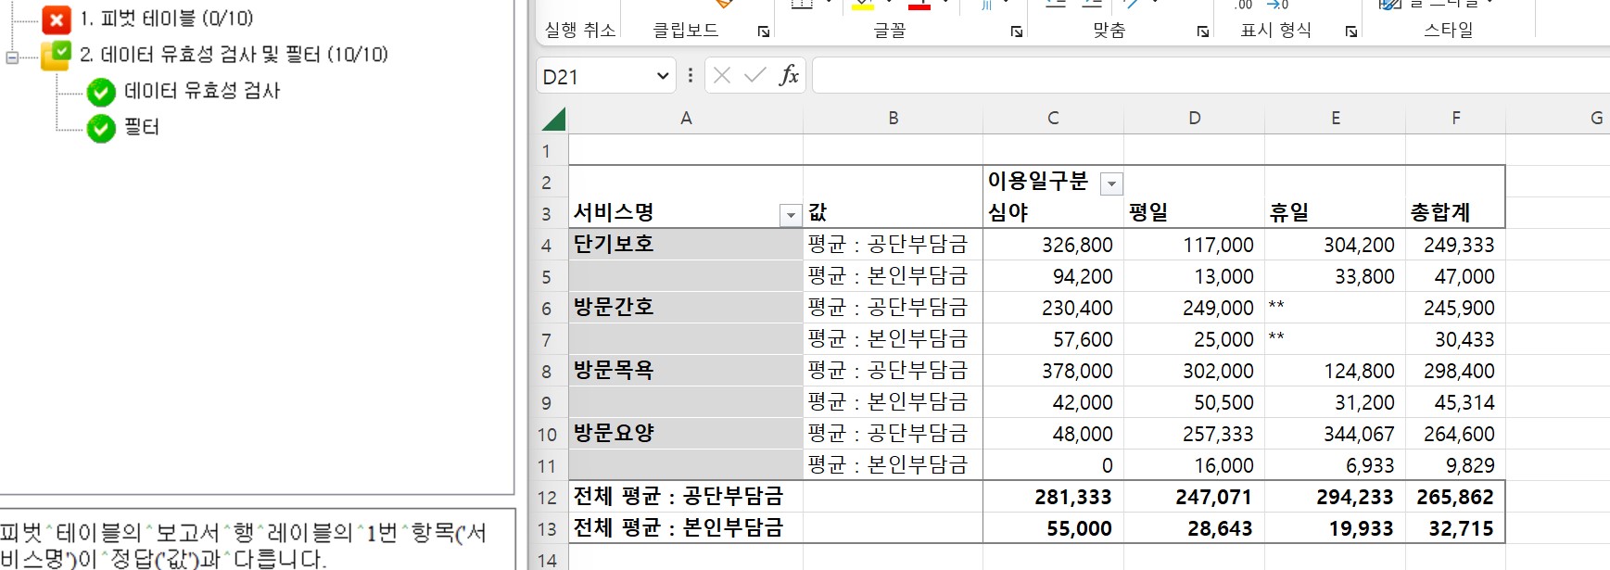Select the 방문목욕 cell in column A
The image size is (1610, 570).
[x=685, y=370]
